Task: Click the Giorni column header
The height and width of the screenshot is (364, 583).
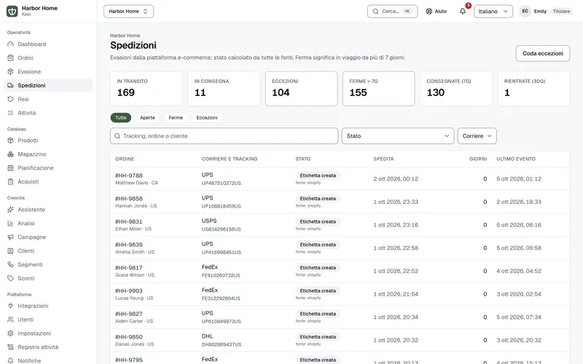Action: coord(478,159)
